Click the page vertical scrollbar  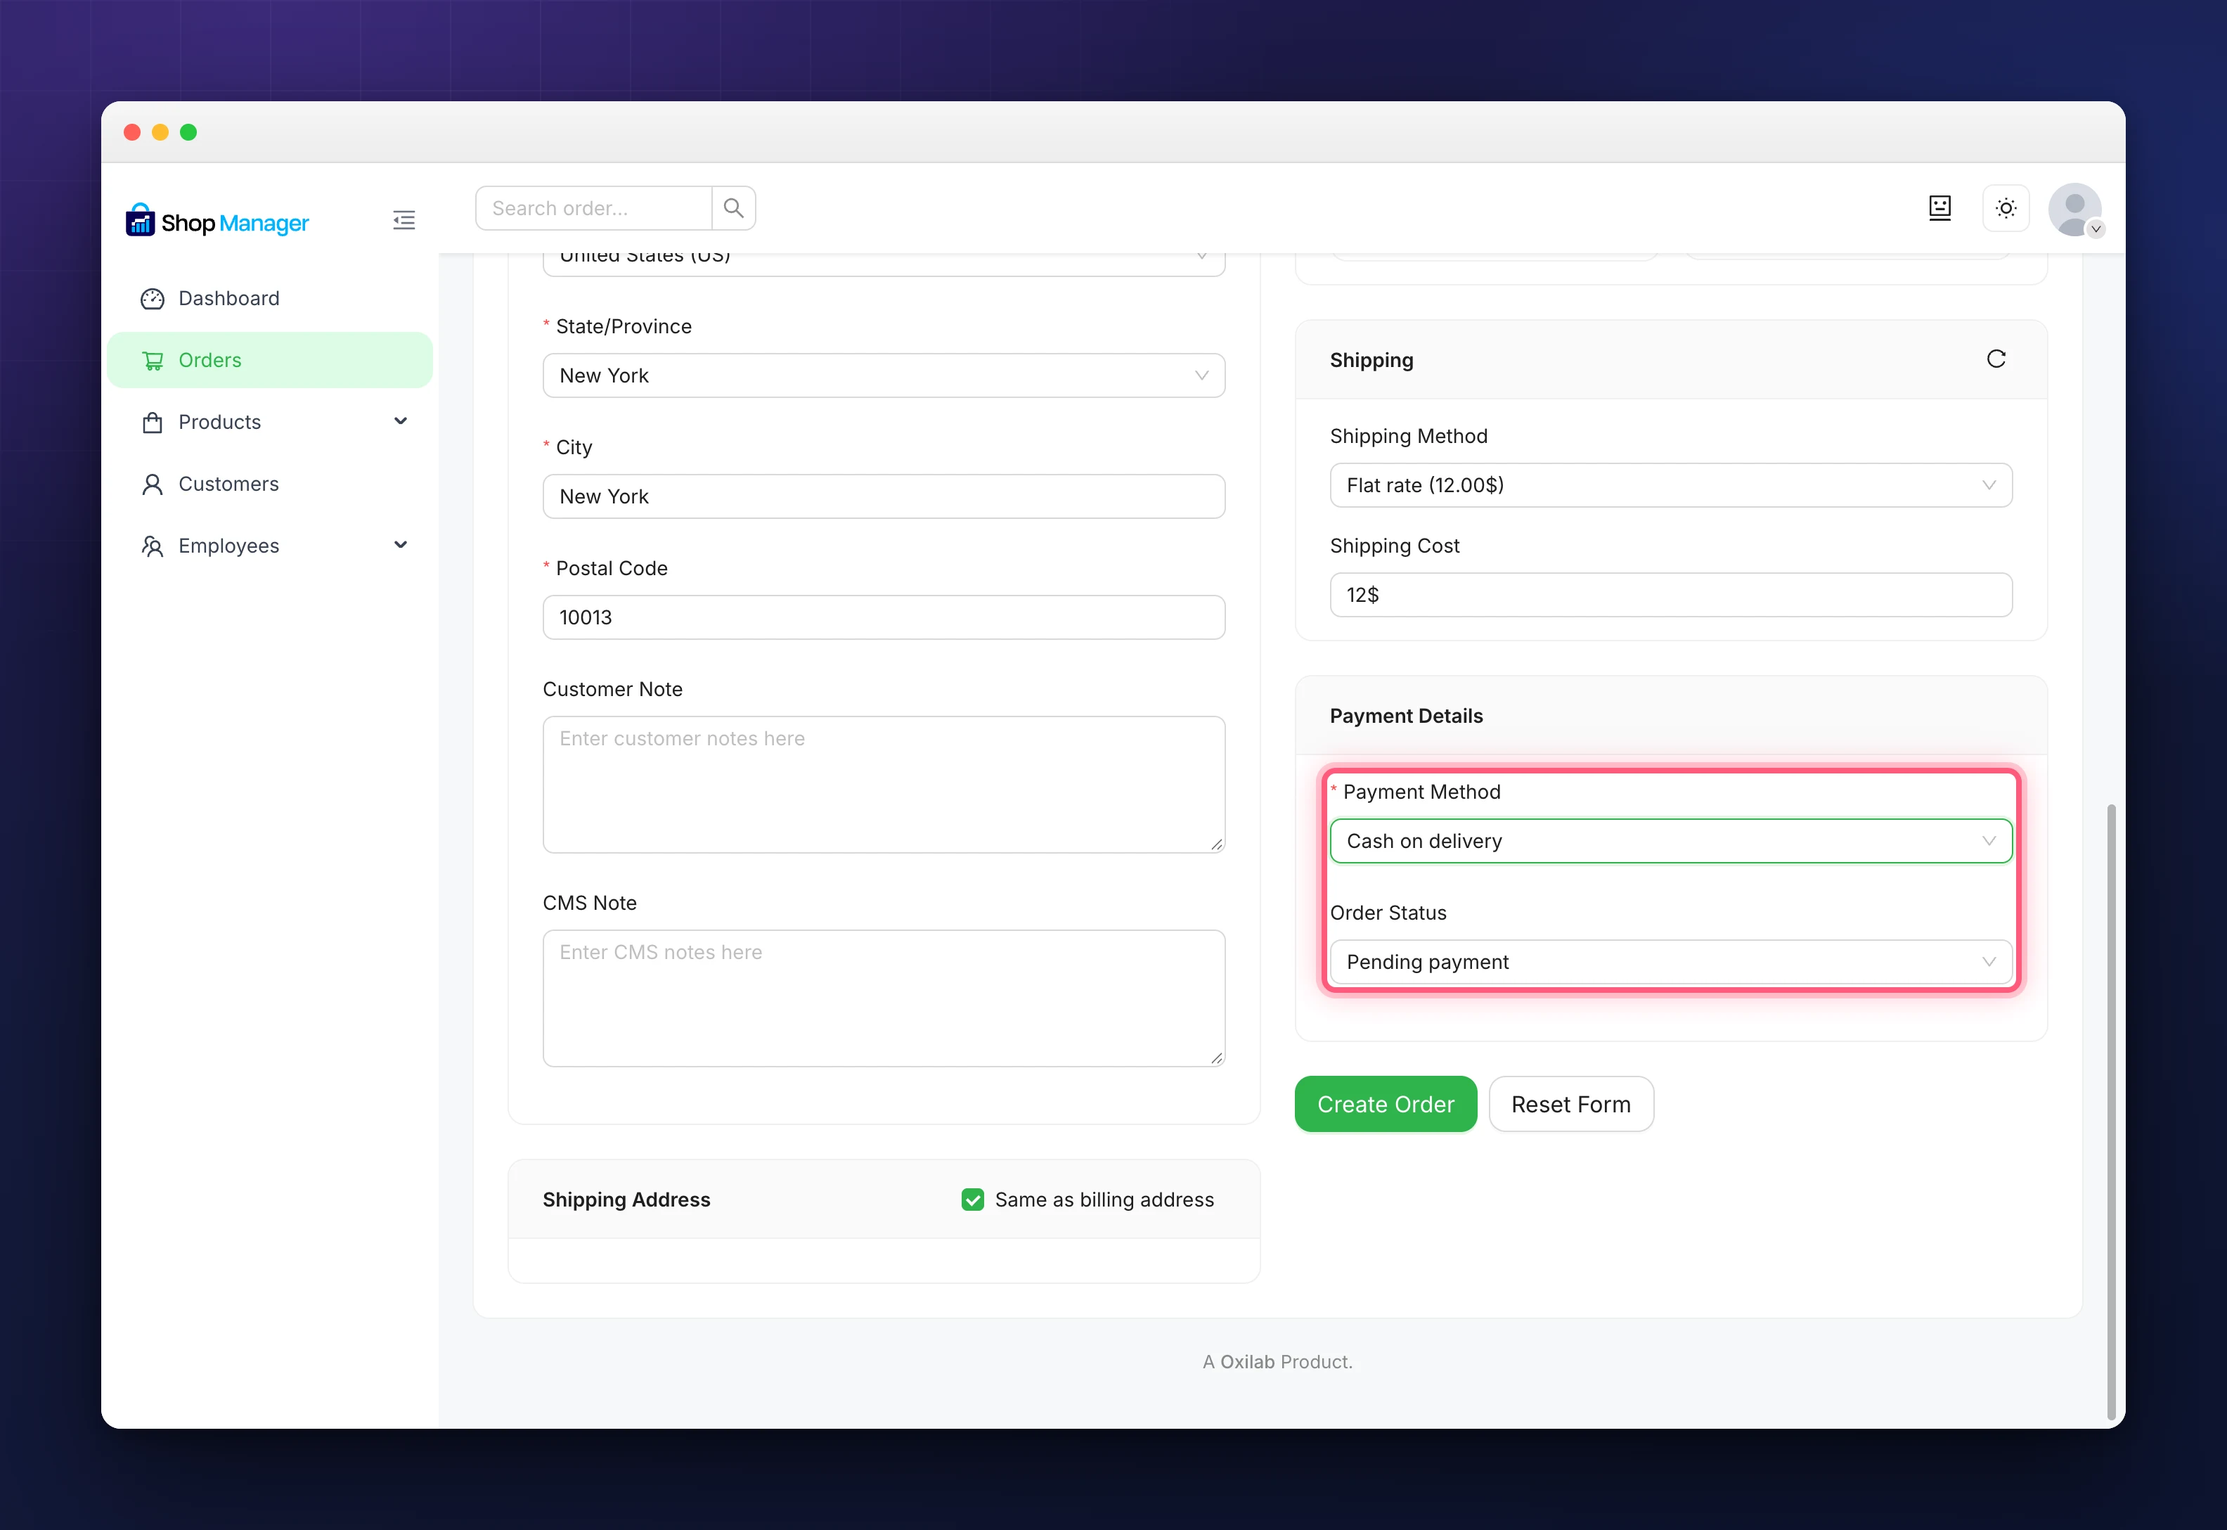pyautogui.click(x=2111, y=1112)
